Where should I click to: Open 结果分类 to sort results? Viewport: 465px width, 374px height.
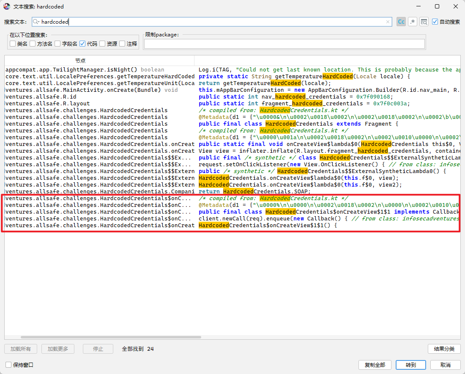coord(444,349)
